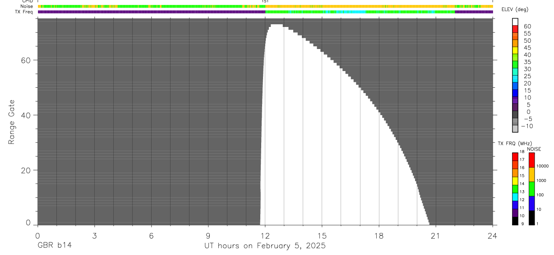Click the x-axis tick label '6'
The height and width of the screenshot is (255, 554).
[x=151, y=235]
